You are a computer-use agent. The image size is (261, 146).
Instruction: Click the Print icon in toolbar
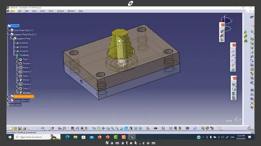point(24,128)
